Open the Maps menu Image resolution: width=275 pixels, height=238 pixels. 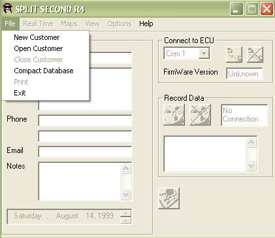click(x=69, y=24)
